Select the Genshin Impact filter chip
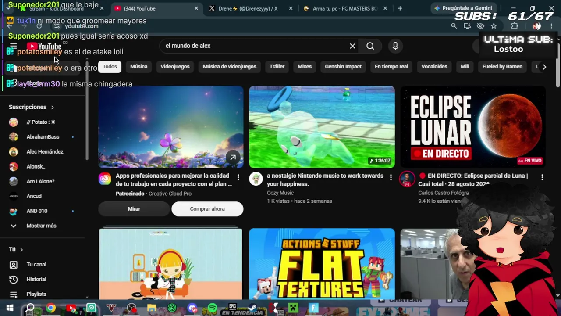The image size is (561, 316). [343, 67]
